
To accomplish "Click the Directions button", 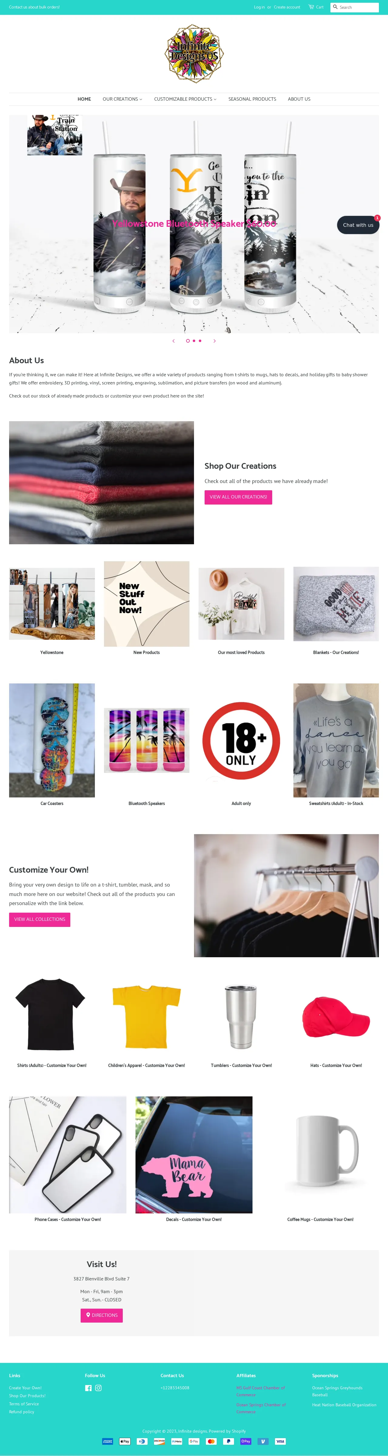I will click(x=102, y=1315).
